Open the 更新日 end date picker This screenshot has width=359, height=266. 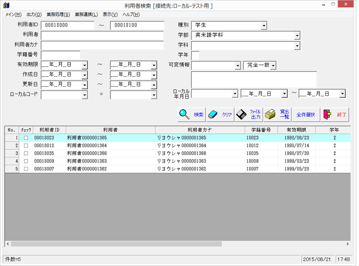coord(154,85)
